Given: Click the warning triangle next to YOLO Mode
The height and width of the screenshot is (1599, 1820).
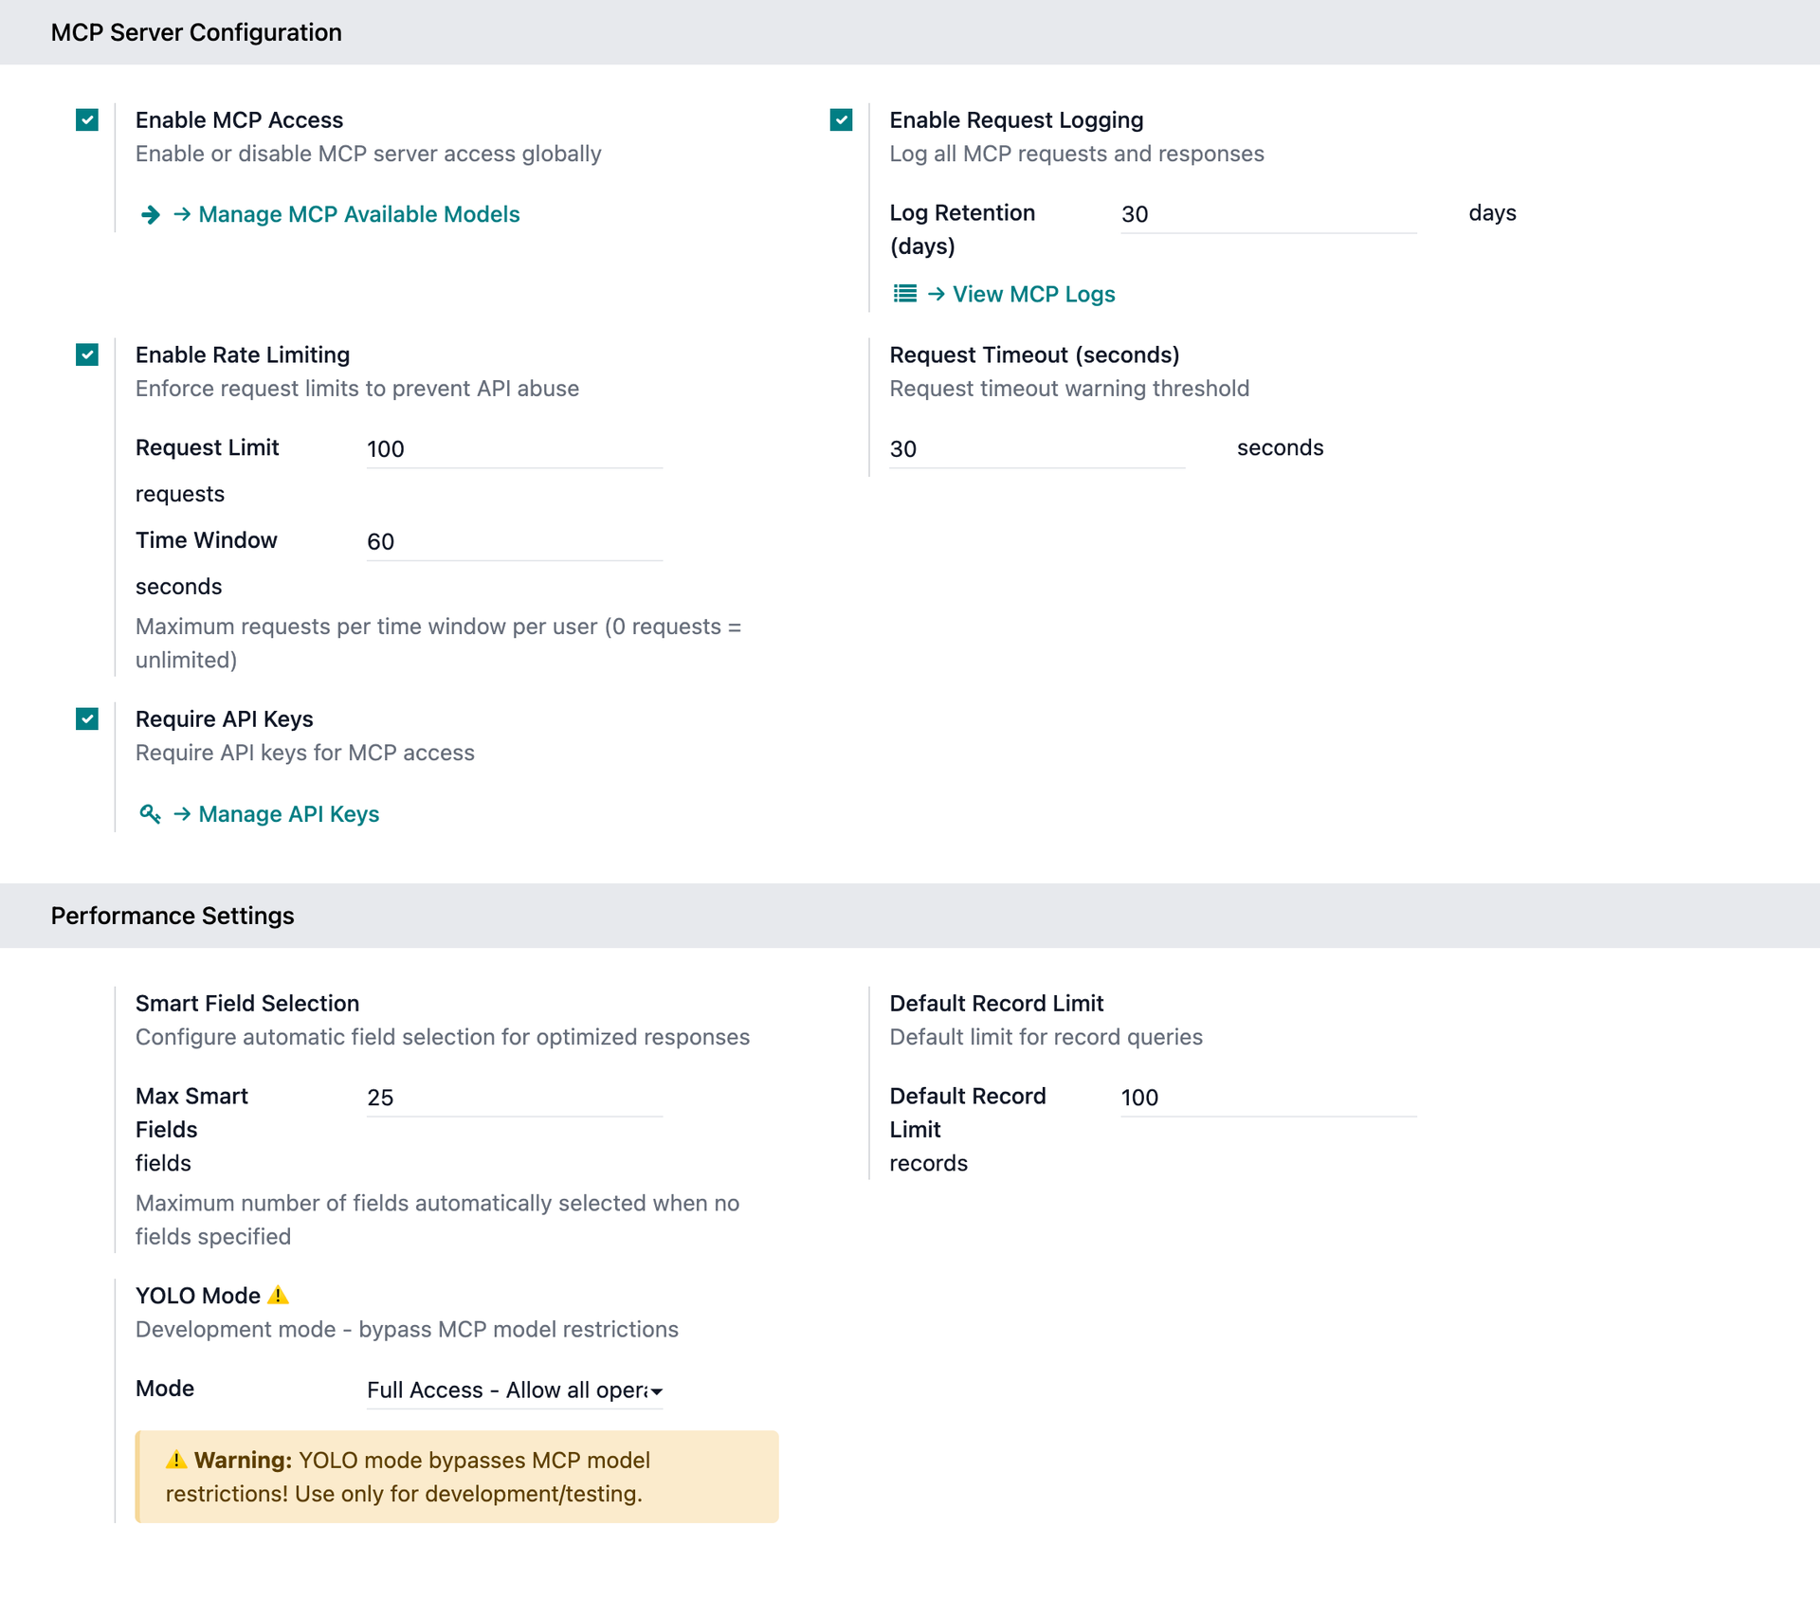Looking at the screenshot, I should pos(280,1295).
